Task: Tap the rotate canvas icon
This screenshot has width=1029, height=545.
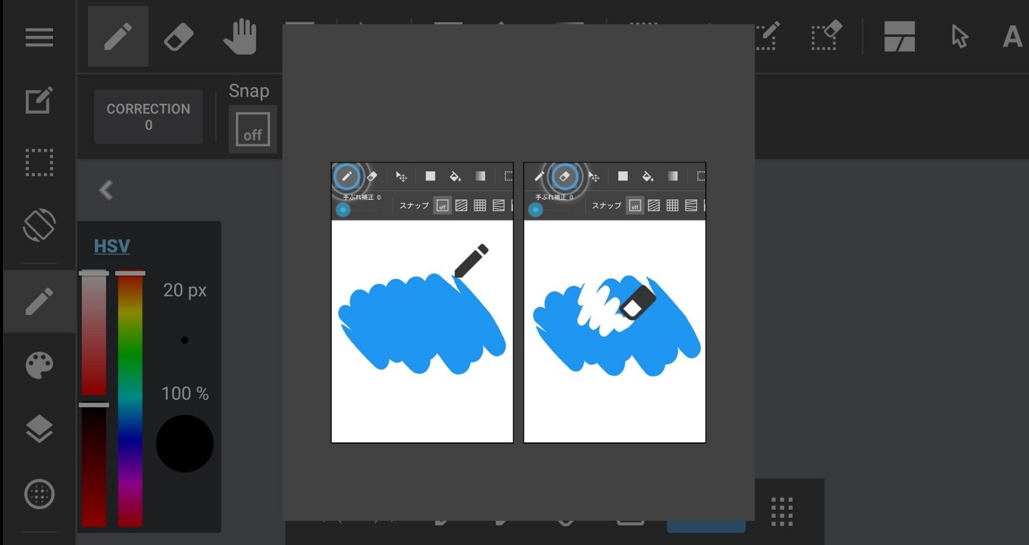Action: (39, 225)
